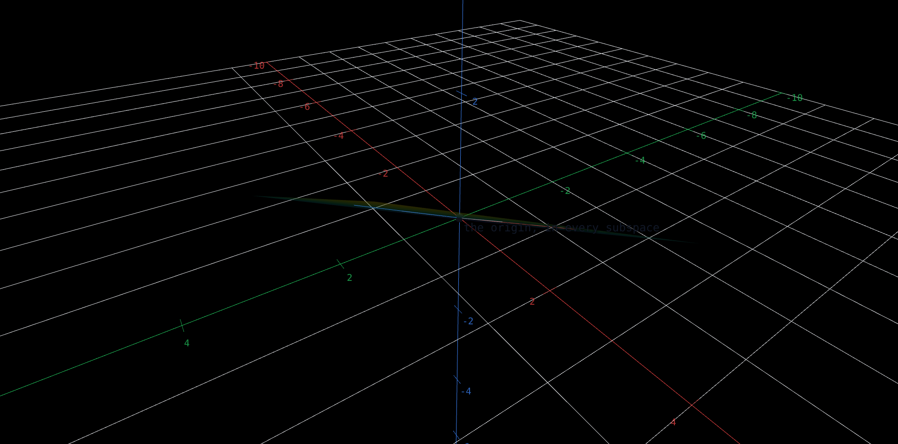
Task: Click the dark origin point marker
Action: coord(459,218)
